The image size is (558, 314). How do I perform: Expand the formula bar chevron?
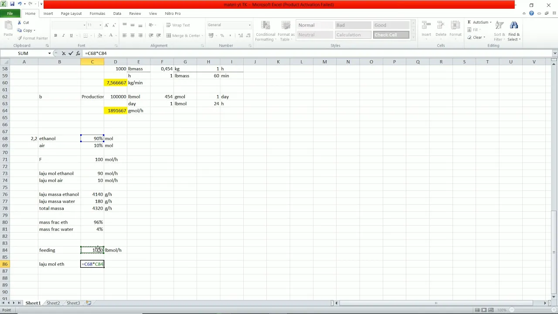(555, 53)
